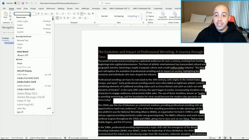Click the Bullets list icon
Screen dimensions: 249x140
57,14
